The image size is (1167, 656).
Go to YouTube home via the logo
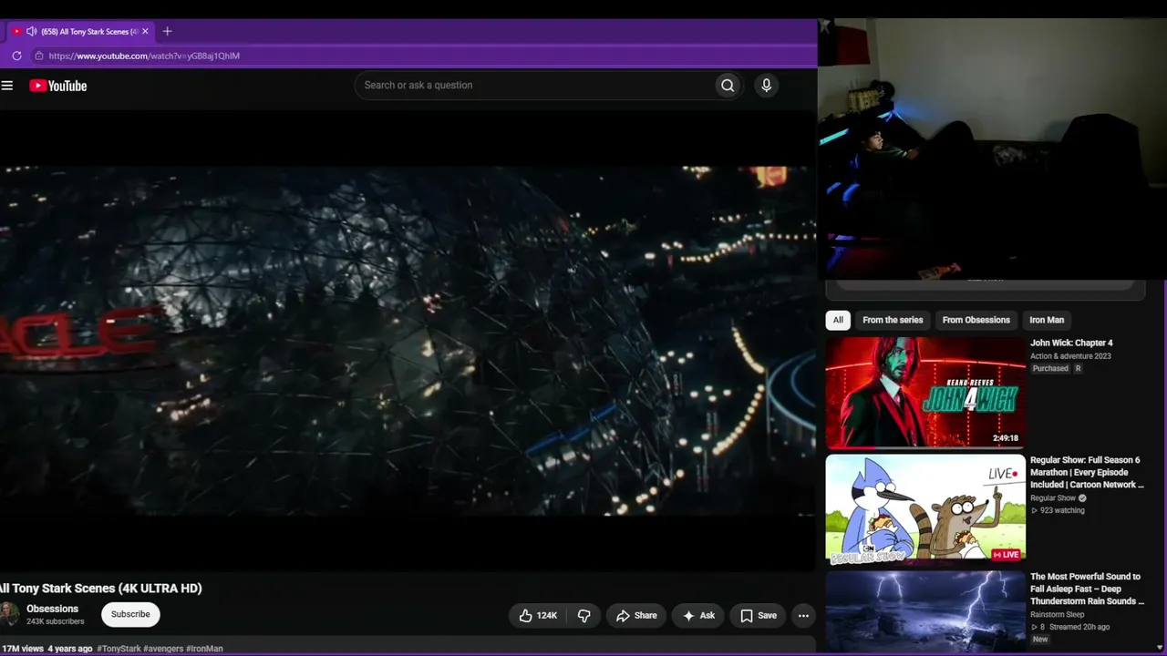tap(57, 86)
